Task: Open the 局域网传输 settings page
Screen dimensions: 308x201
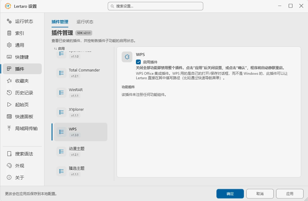Action: pos(22,128)
